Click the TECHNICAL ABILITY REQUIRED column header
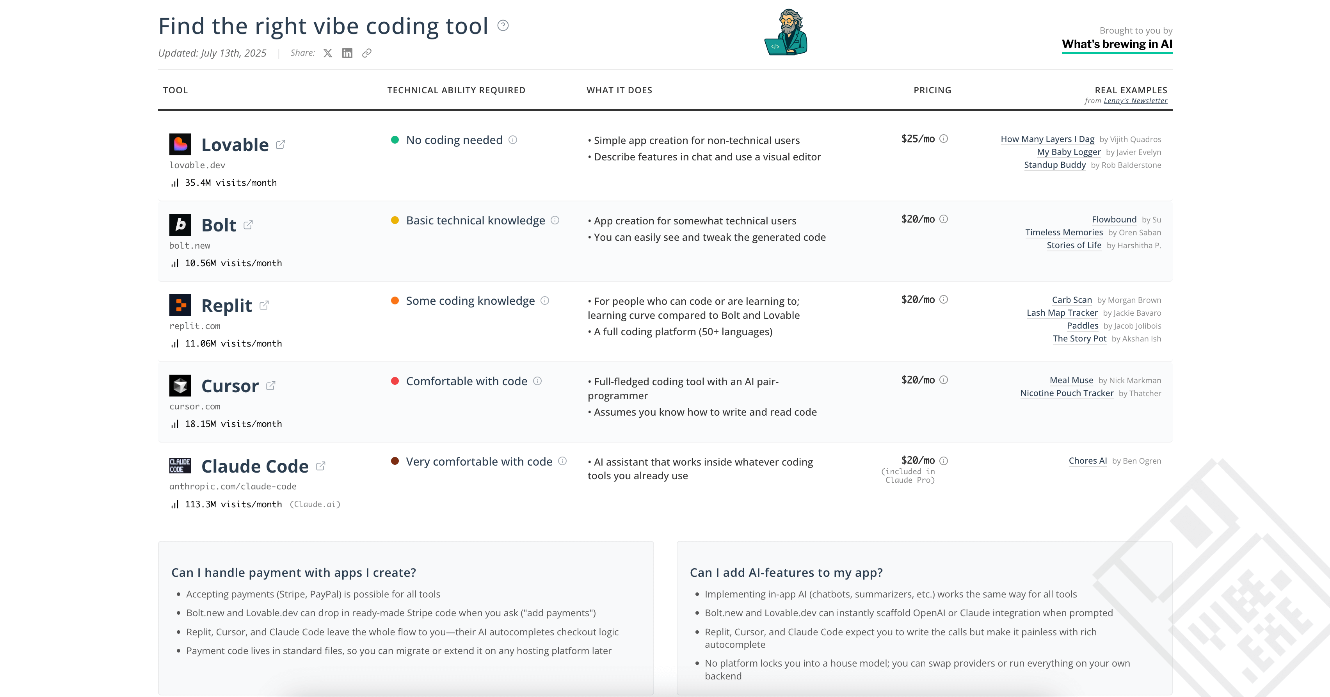This screenshot has height=697, width=1330. pyautogui.click(x=457, y=91)
